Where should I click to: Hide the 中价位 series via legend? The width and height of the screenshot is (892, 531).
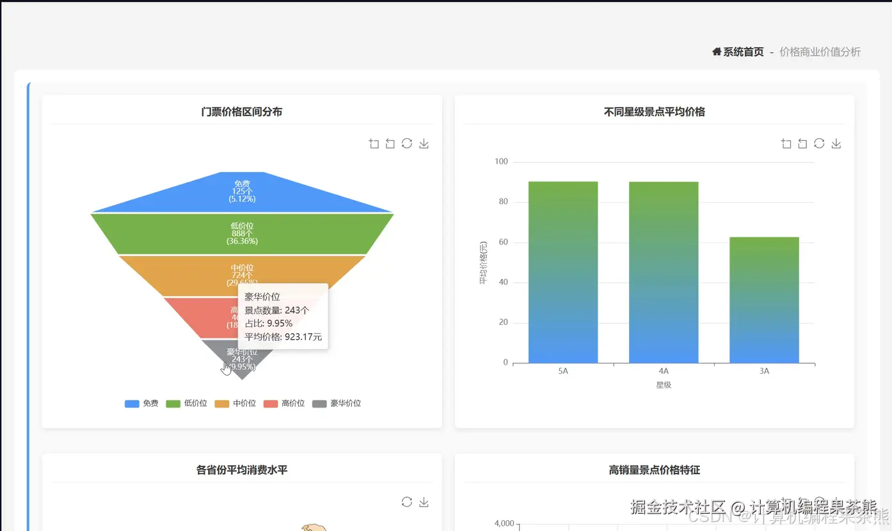click(235, 403)
